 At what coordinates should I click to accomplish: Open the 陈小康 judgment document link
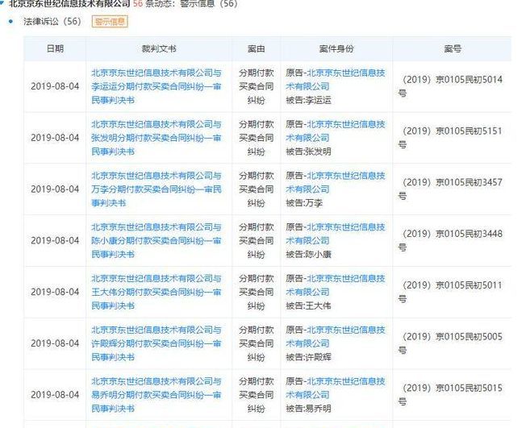click(x=156, y=240)
